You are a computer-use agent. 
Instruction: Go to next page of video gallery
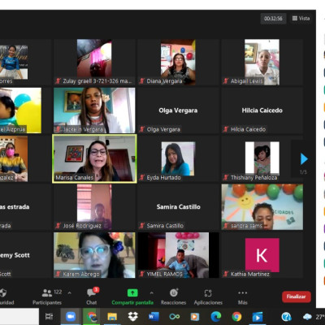[304, 159]
